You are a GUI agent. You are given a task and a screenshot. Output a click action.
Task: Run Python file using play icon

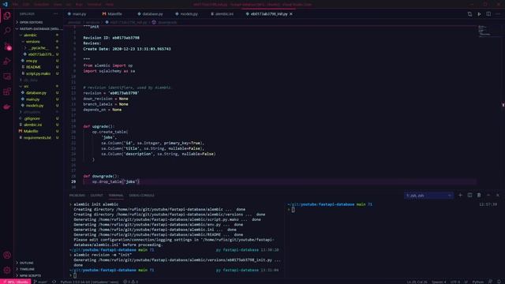479,14
